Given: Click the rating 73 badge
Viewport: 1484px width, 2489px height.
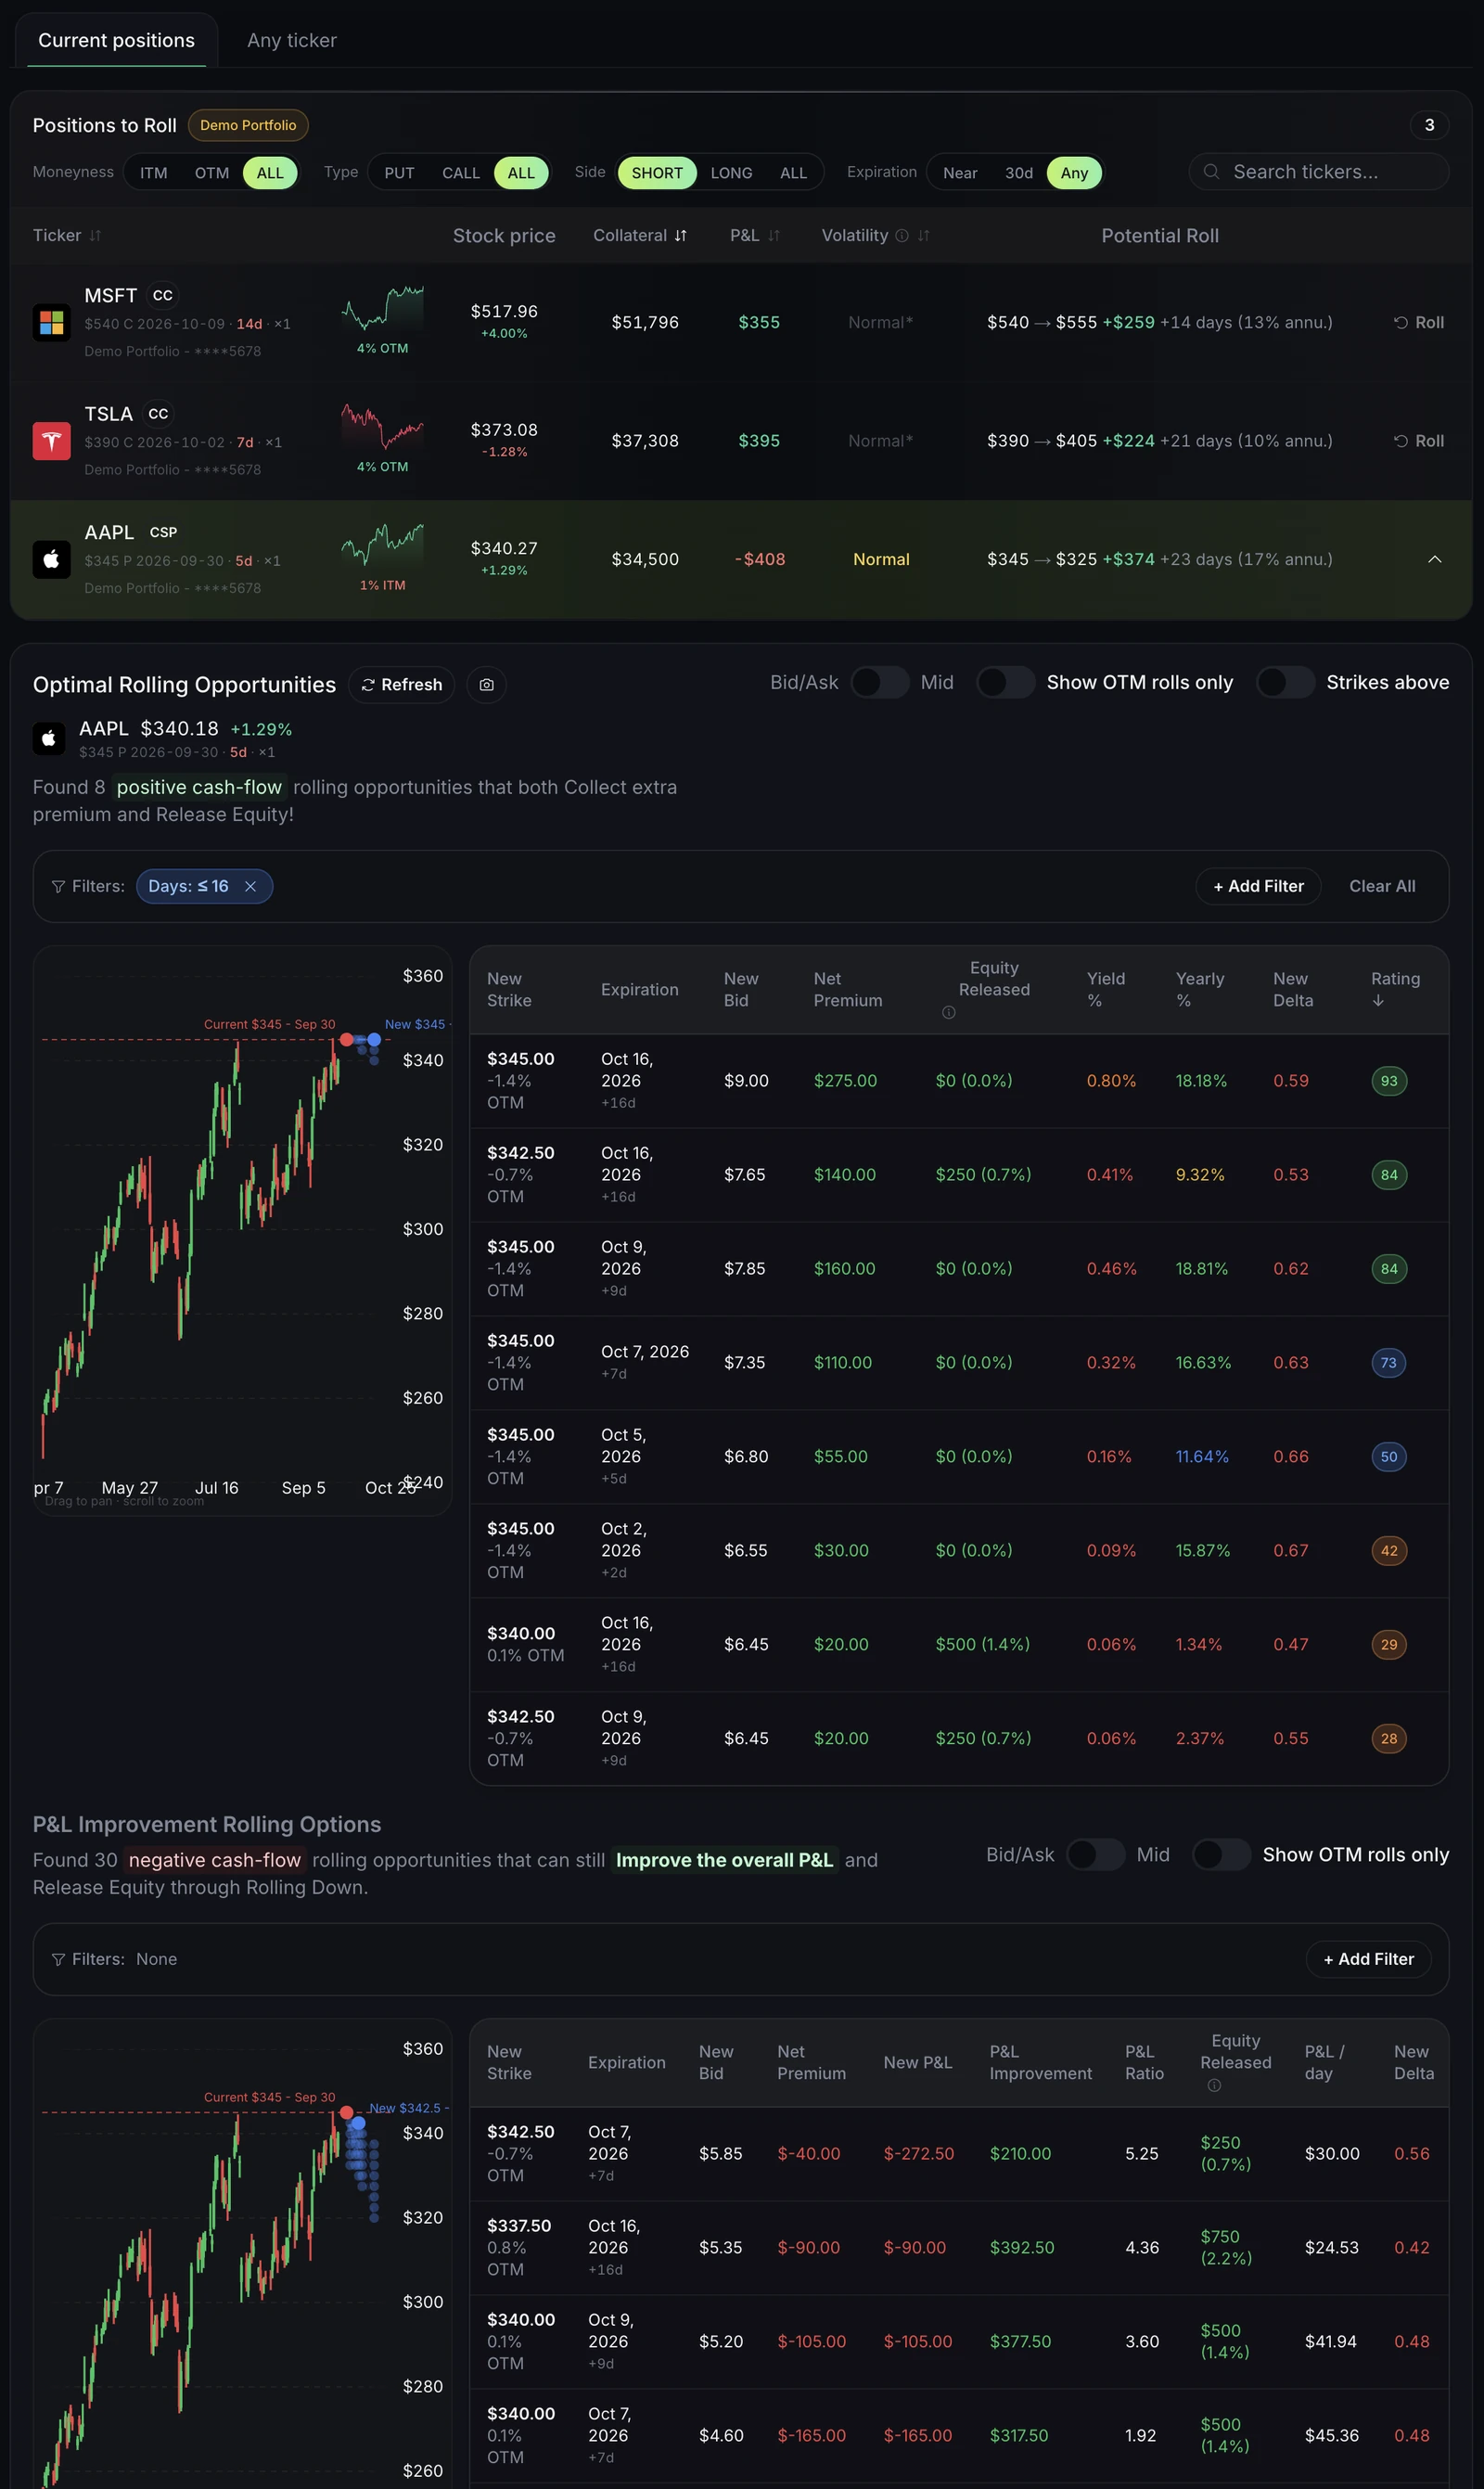Looking at the screenshot, I should coord(1389,1363).
